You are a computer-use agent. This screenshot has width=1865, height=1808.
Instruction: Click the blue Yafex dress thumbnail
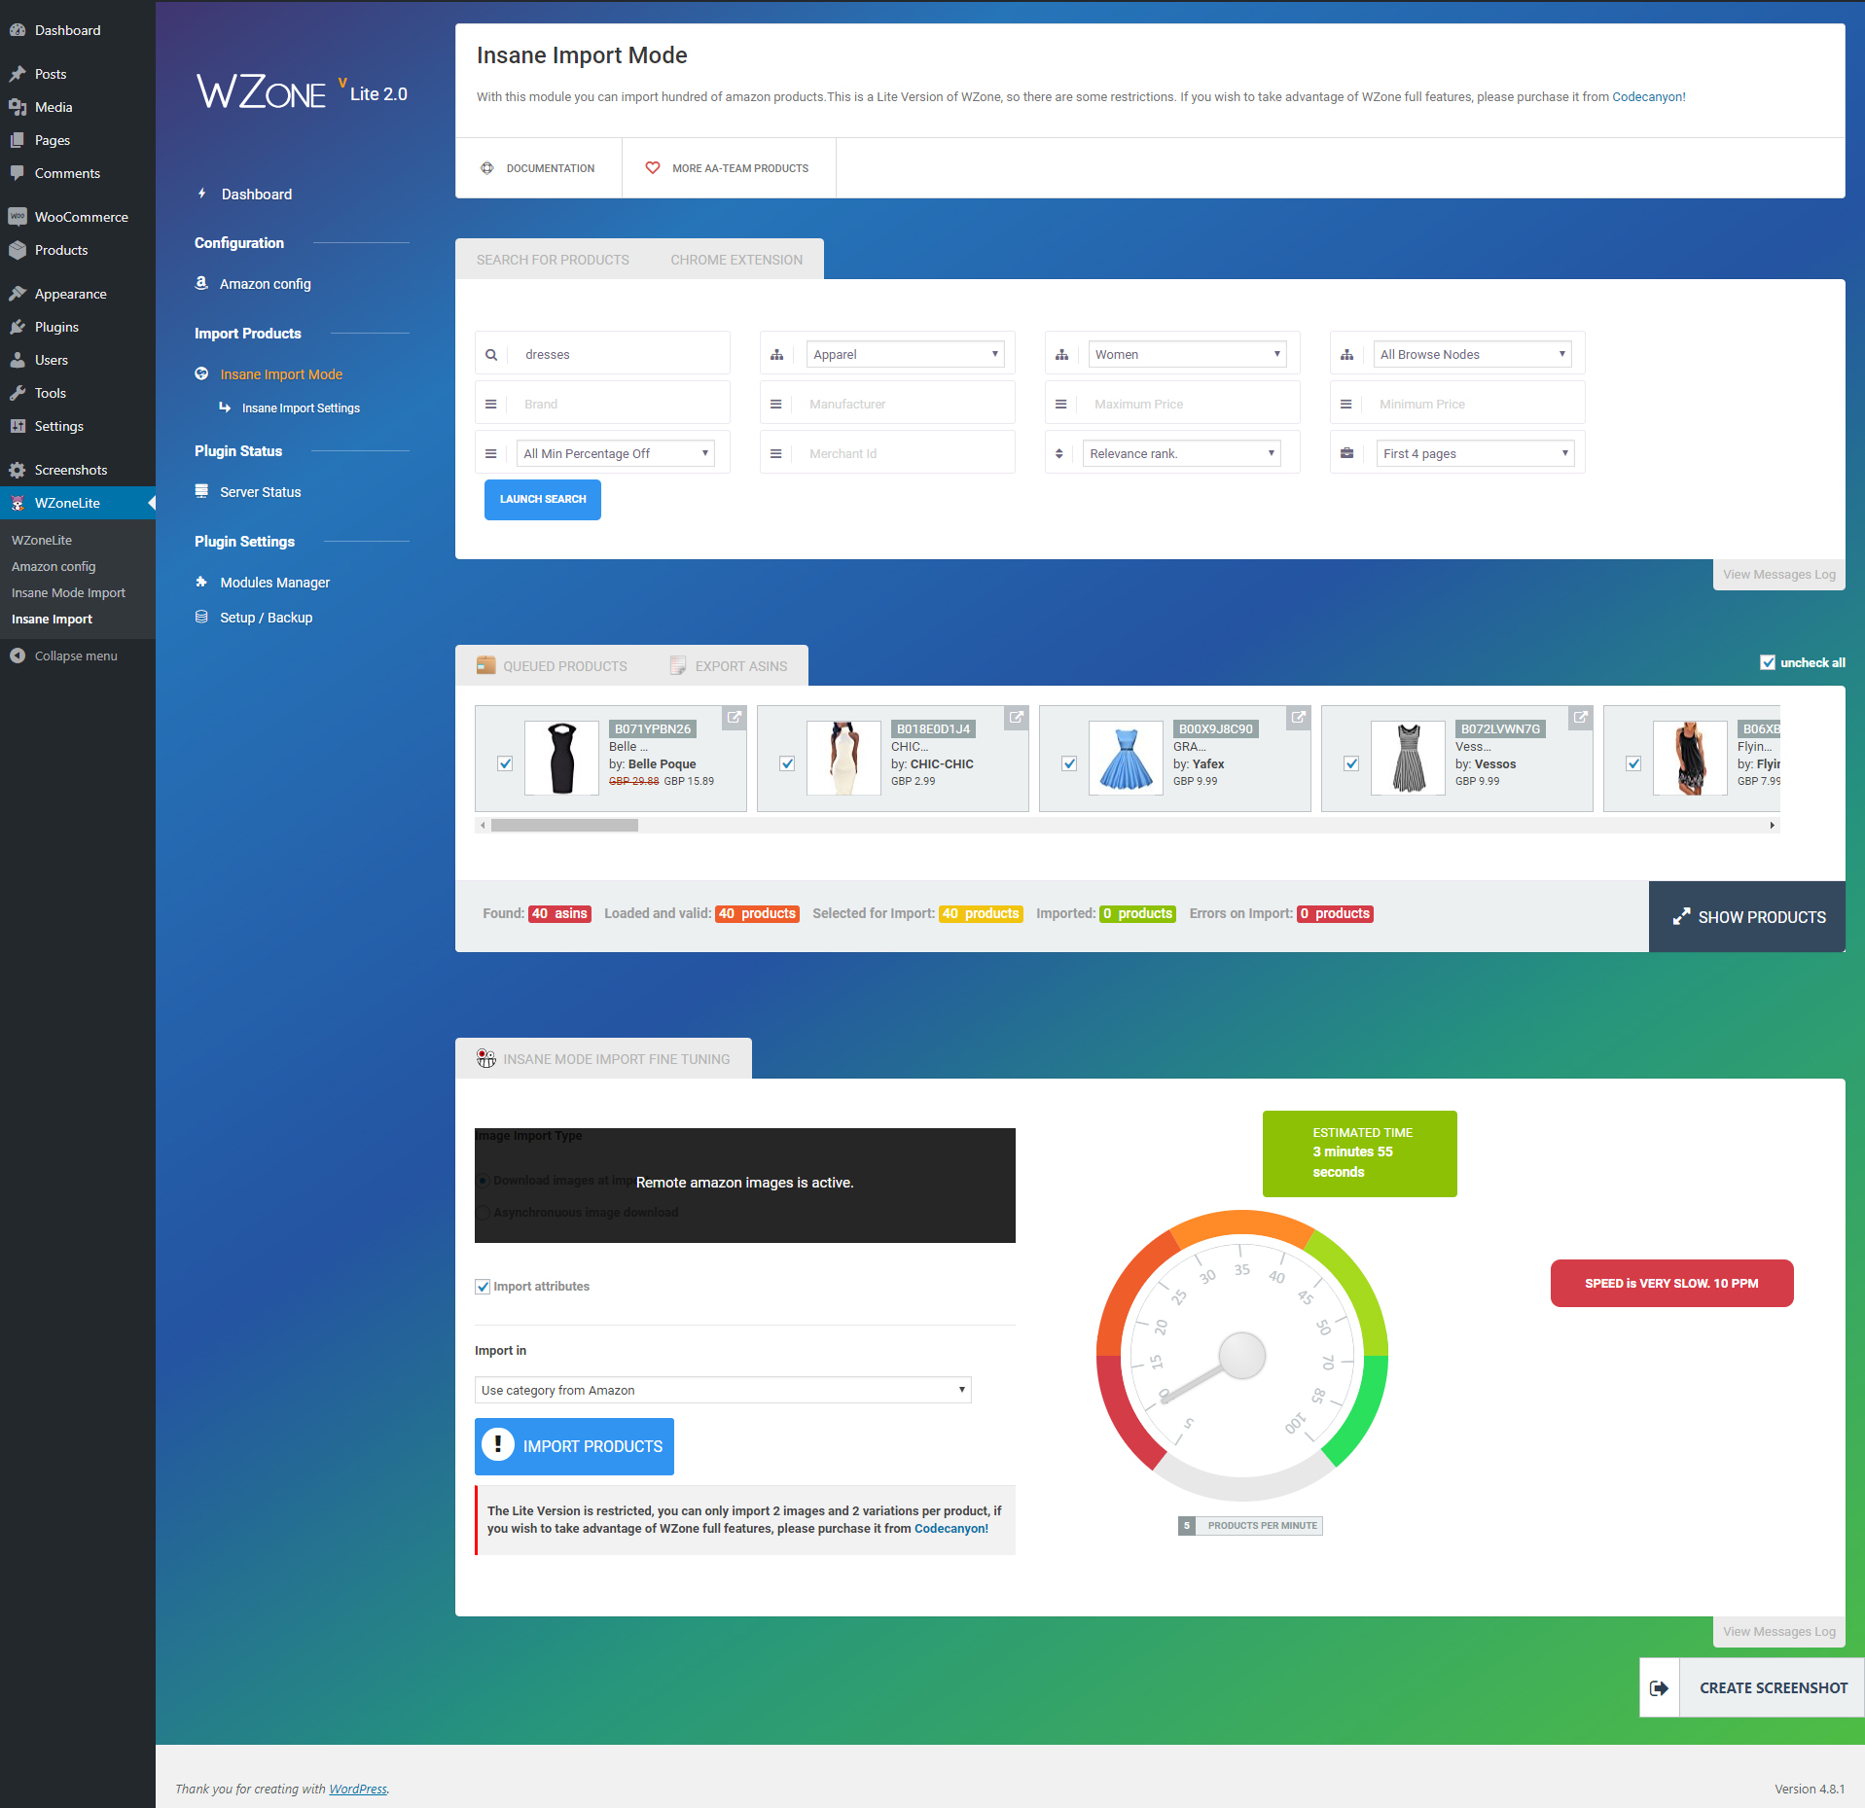(x=1126, y=759)
